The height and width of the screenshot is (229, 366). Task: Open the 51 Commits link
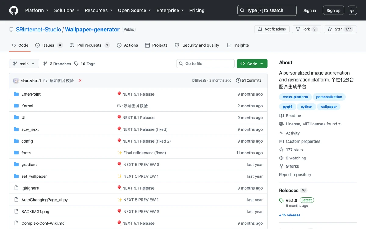[x=249, y=81]
